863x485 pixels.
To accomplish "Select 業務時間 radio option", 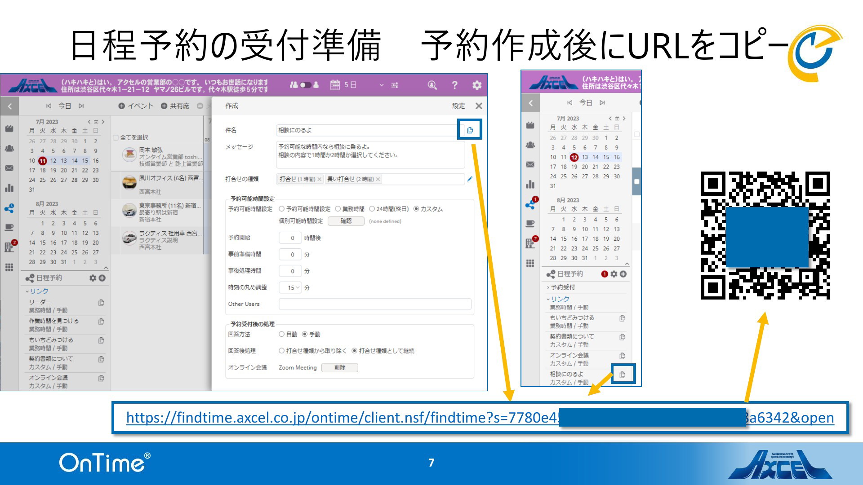I will tap(338, 209).
